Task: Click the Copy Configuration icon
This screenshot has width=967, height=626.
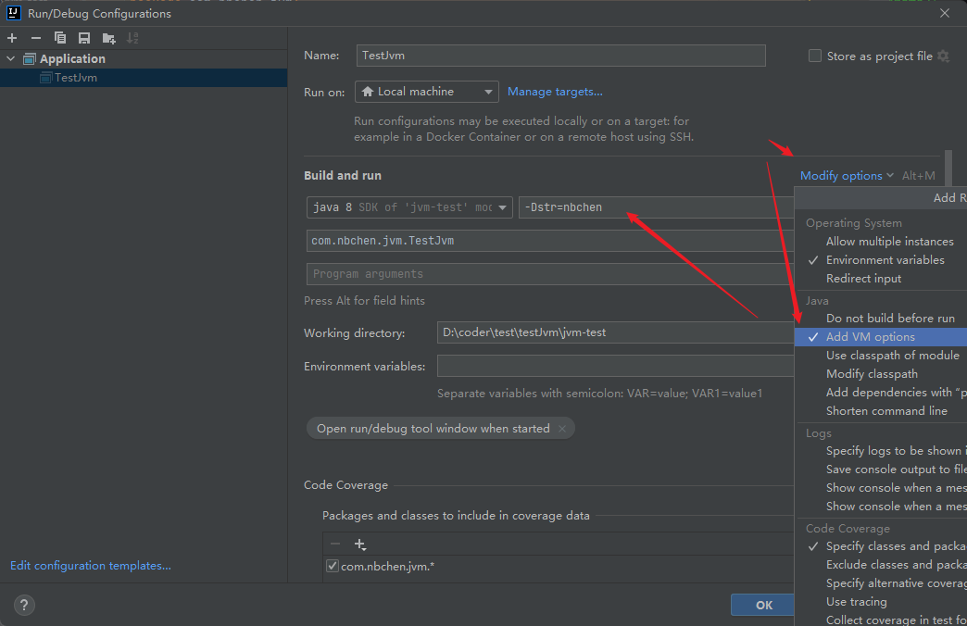Action: coord(60,38)
